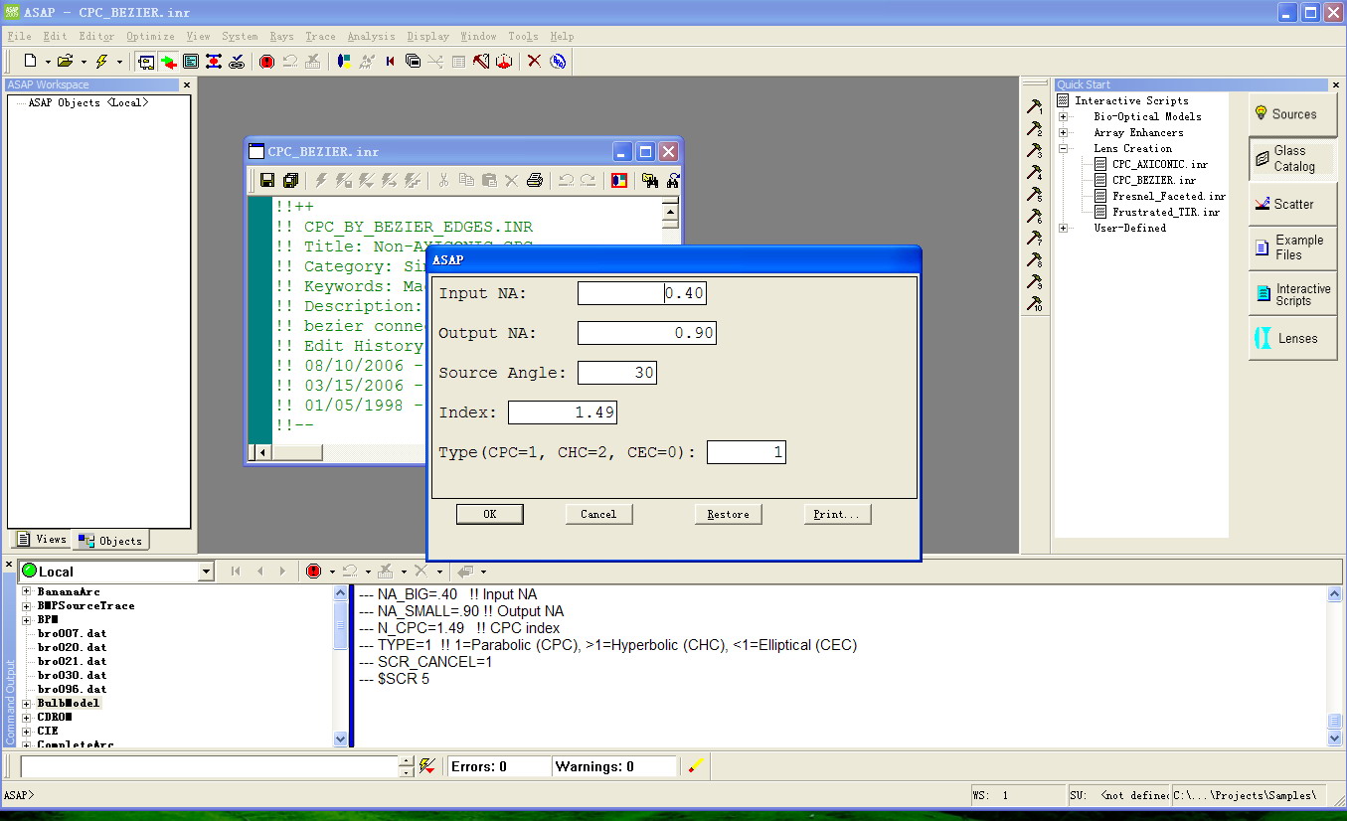Screen dimensions: 1347x821
Task: Click the command stepper up arrow
Action: pyautogui.click(x=406, y=761)
